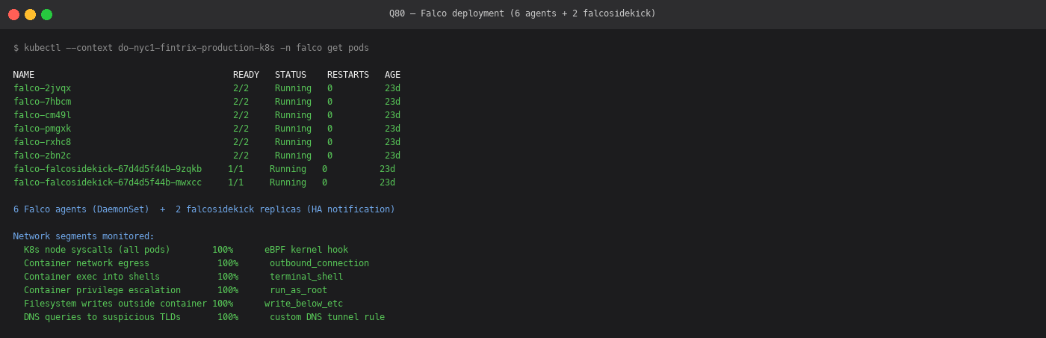Click the 100% value for Container network egress
Image resolution: width=1046 pixels, height=338 pixels.
click(x=228, y=263)
